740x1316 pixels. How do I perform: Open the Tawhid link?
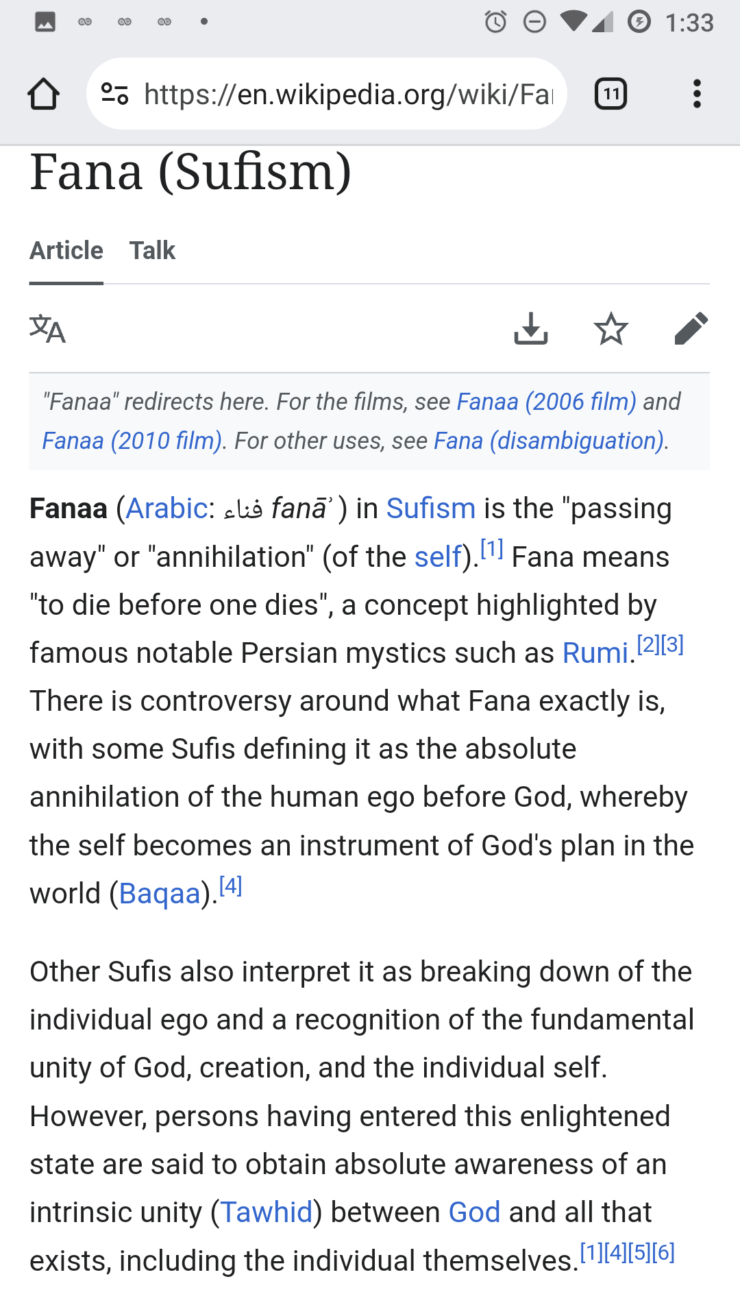click(266, 1213)
